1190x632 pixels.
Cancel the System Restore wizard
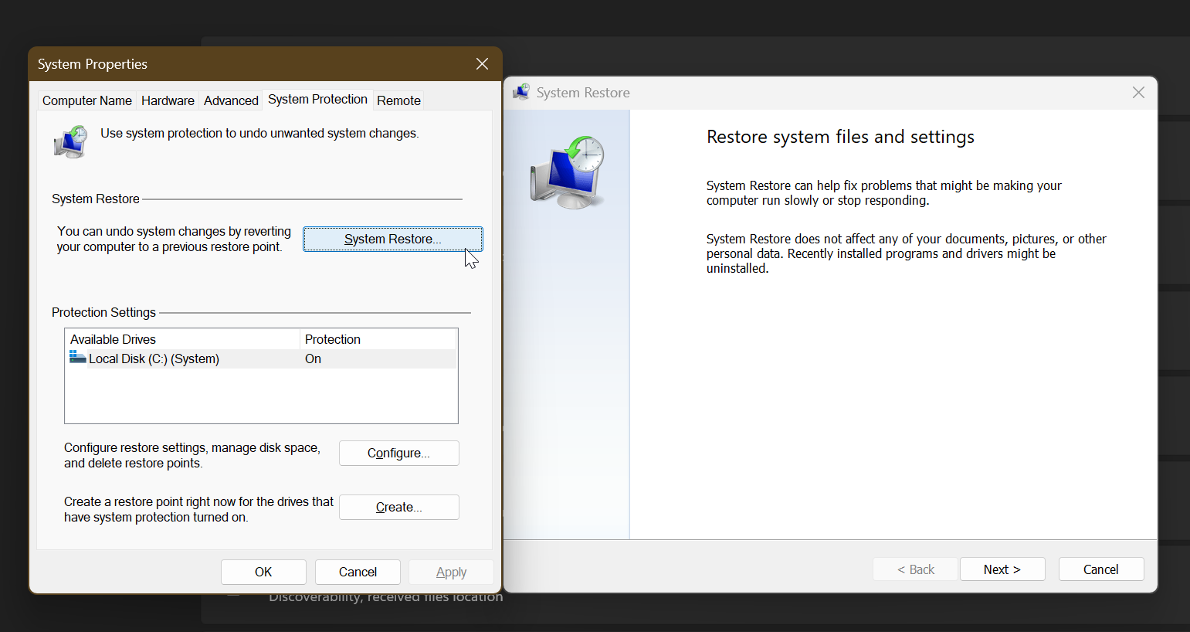pos(1101,569)
